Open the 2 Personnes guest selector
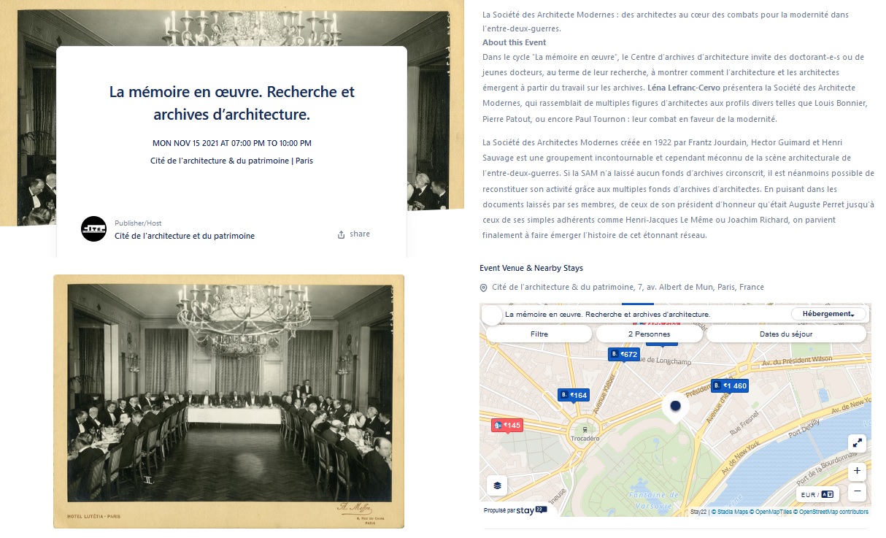 [650, 334]
